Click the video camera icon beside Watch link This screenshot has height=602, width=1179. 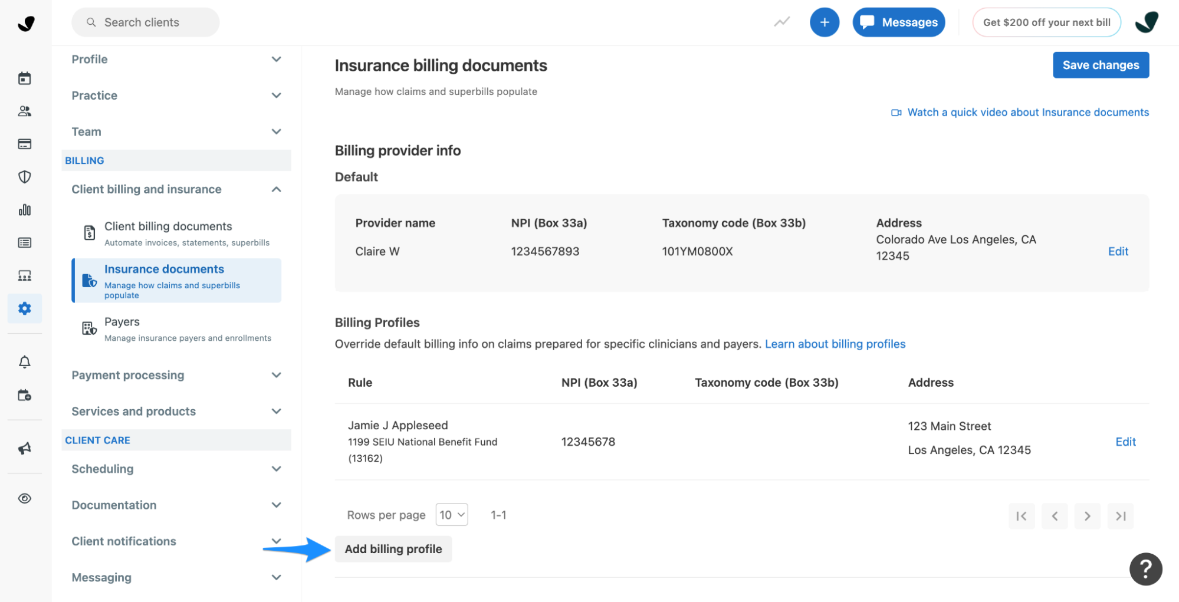[x=896, y=113]
